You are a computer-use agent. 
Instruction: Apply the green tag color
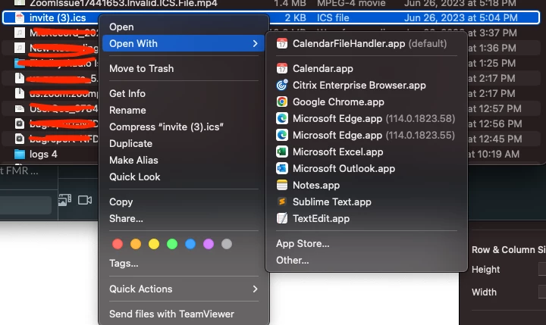172,244
